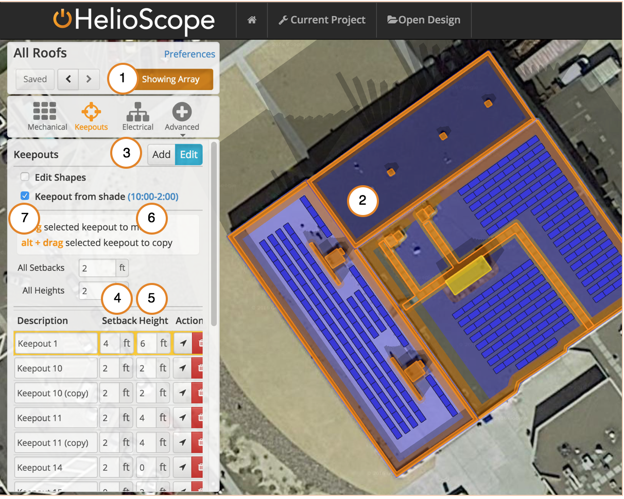
Task: Select the Add keepout mode
Action: [x=161, y=154]
